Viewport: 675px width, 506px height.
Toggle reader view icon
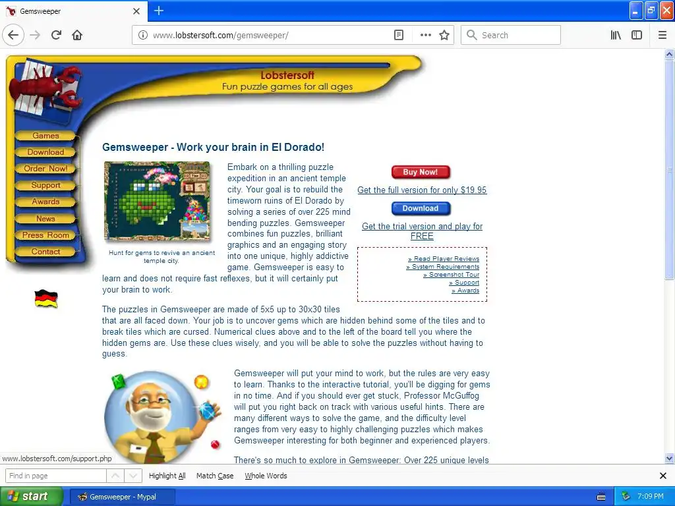coord(399,35)
